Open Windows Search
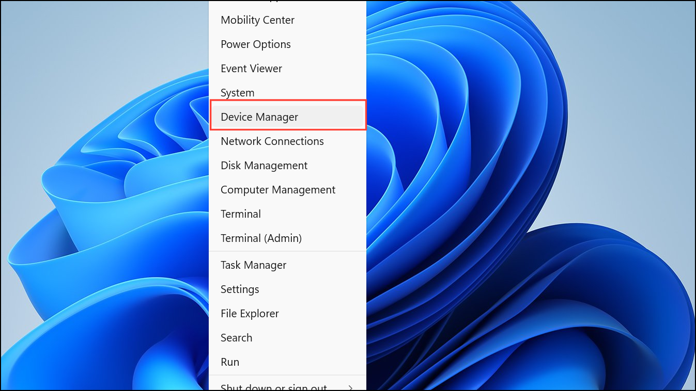The width and height of the screenshot is (696, 391). click(x=236, y=337)
